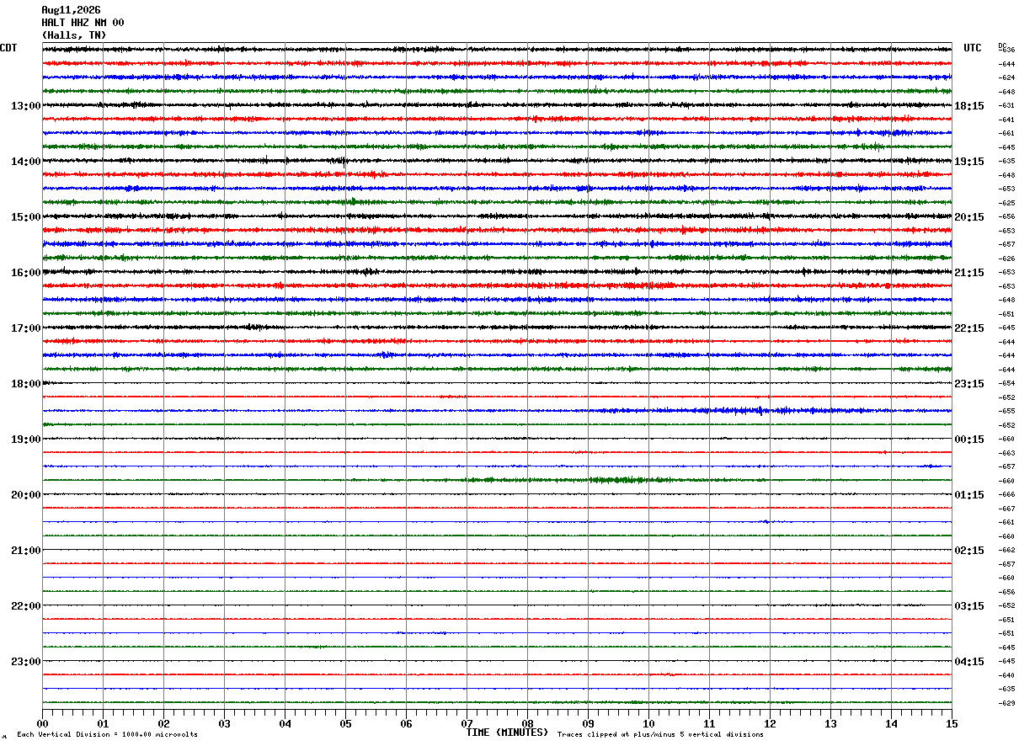1019x746 pixels.
Task: Click the DC offset value -629
Action: pos(1006,703)
